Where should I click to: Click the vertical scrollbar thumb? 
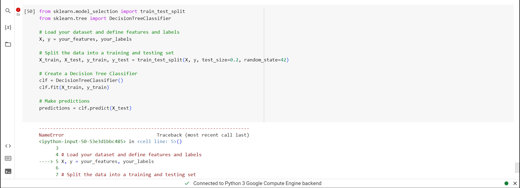(517, 168)
